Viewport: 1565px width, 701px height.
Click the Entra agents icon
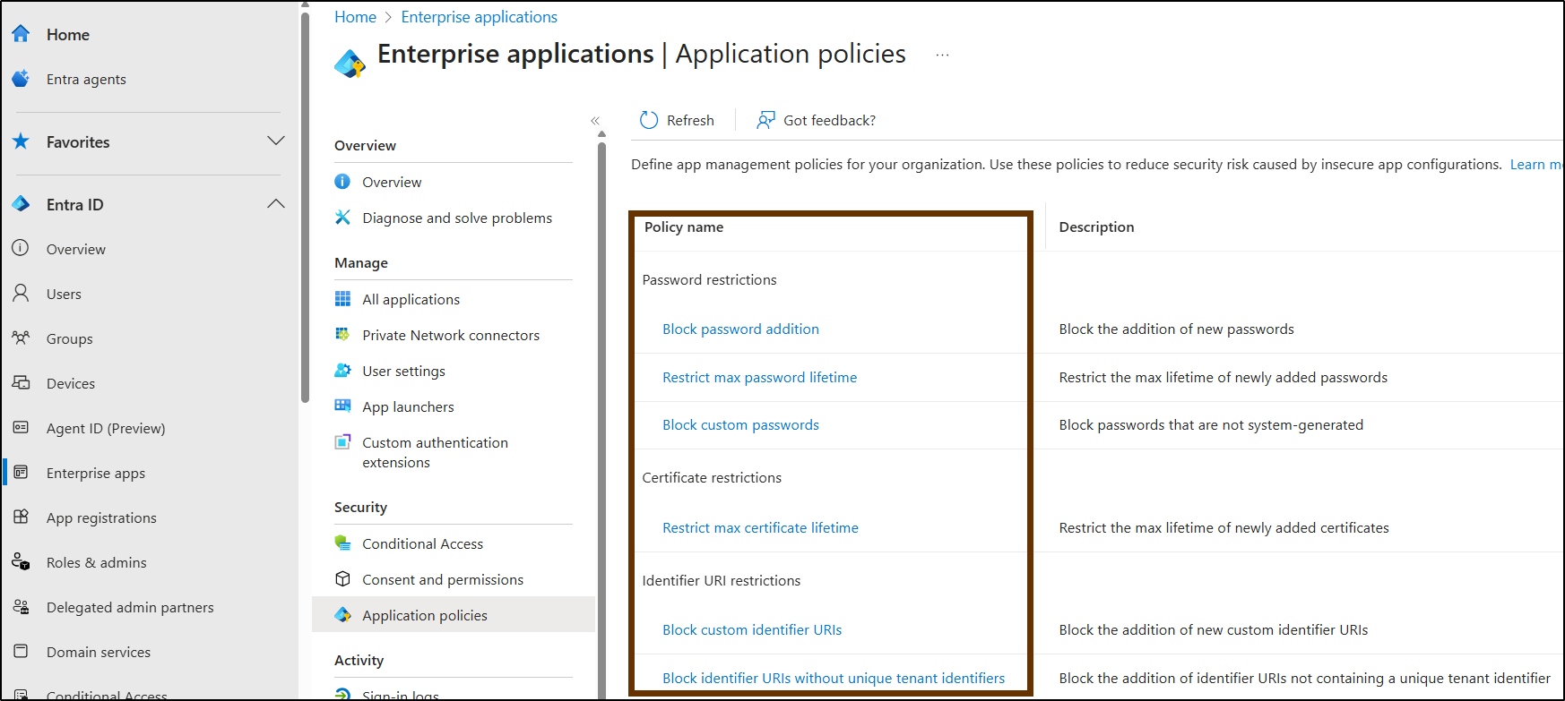coord(21,79)
